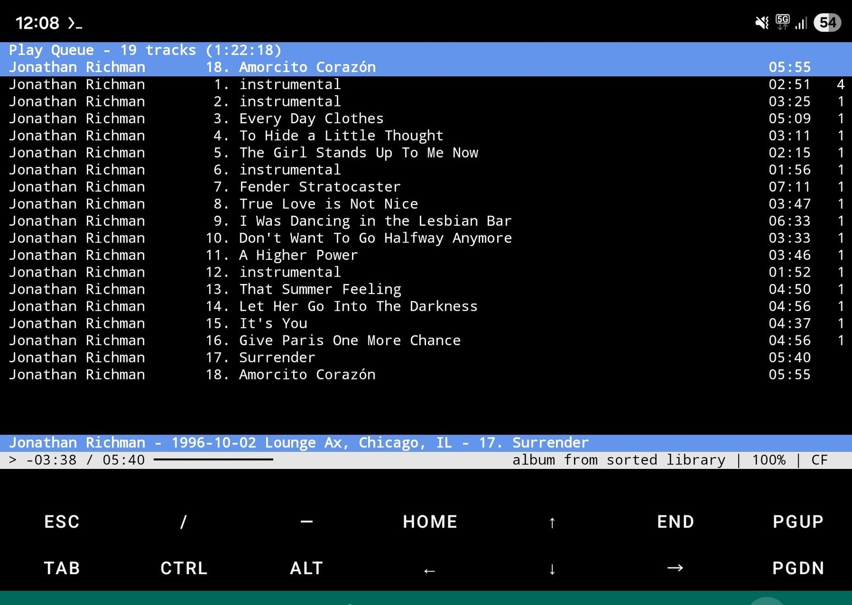This screenshot has width=852, height=605.
Task: Select track 3. Every Day Clothes
Action: click(x=426, y=119)
